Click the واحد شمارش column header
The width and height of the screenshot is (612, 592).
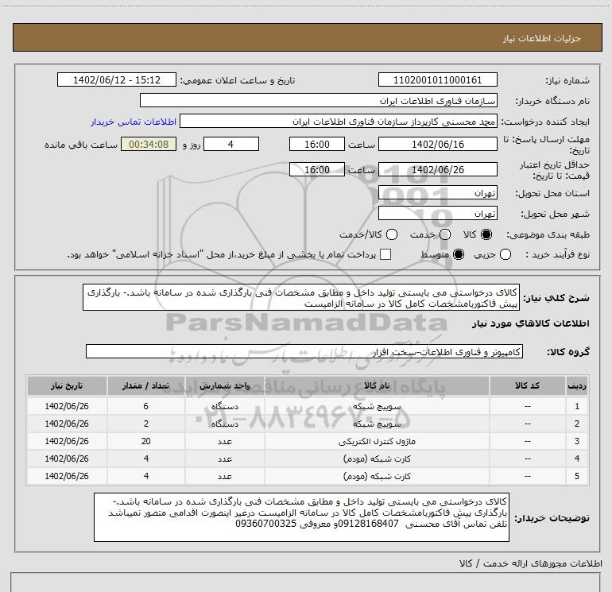pos(225,386)
